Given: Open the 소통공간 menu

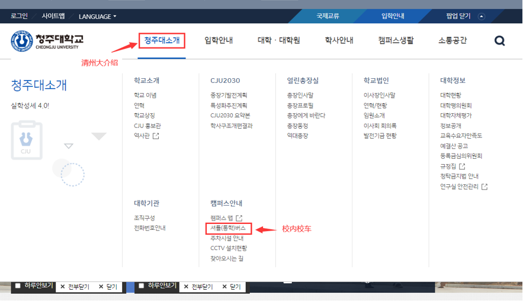Looking at the screenshot, I should tap(453, 40).
